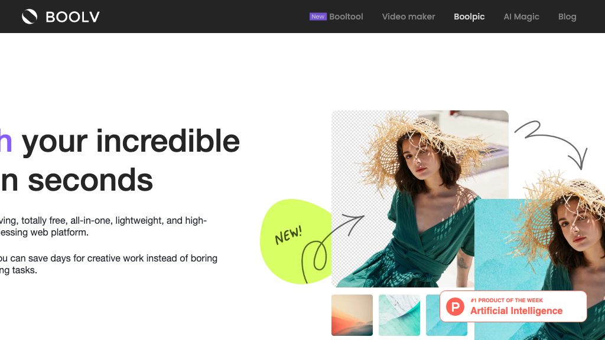
Task: Click the BOOLV circular logo icon
Action: point(30,17)
